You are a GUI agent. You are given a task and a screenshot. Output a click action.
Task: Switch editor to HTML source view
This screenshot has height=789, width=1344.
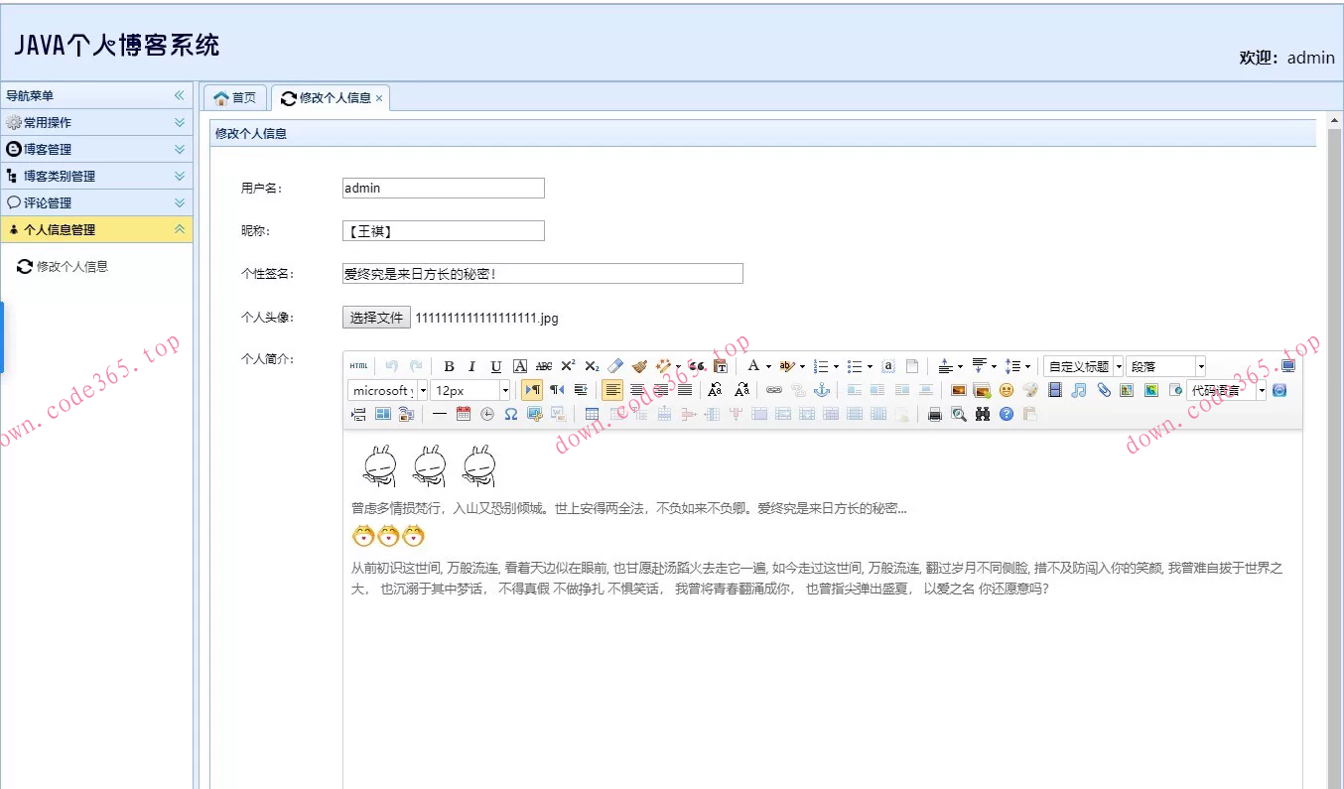[358, 365]
